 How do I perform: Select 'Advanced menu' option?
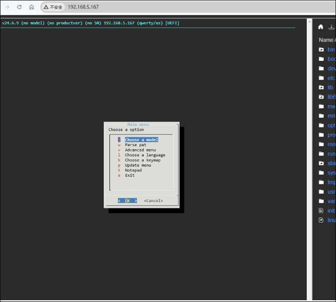coord(140,150)
